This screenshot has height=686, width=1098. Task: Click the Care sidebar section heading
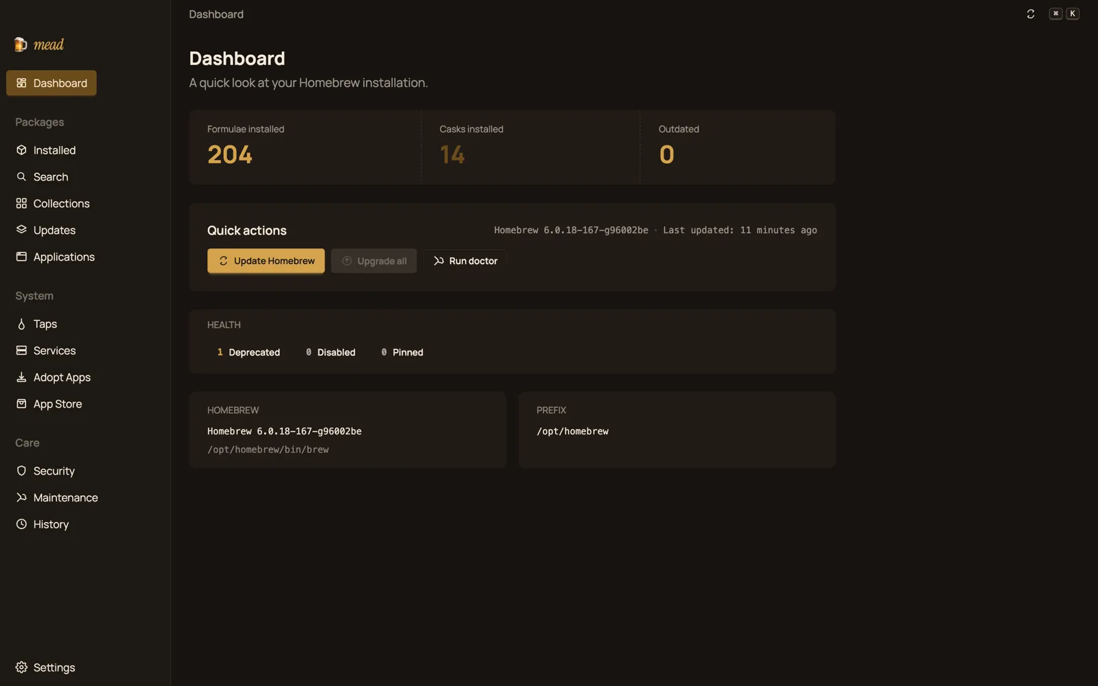[27, 442]
